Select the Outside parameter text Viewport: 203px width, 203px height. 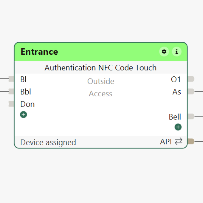[101, 81]
